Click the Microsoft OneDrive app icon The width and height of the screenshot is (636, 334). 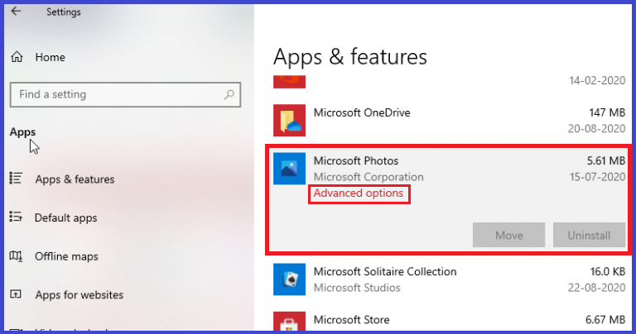pos(289,120)
